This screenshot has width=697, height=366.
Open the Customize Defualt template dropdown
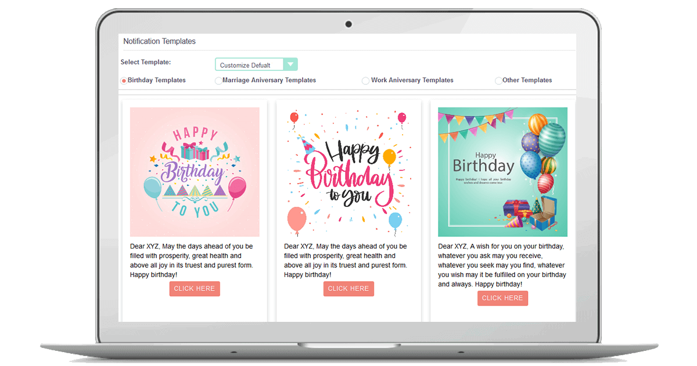pos(256,65)
